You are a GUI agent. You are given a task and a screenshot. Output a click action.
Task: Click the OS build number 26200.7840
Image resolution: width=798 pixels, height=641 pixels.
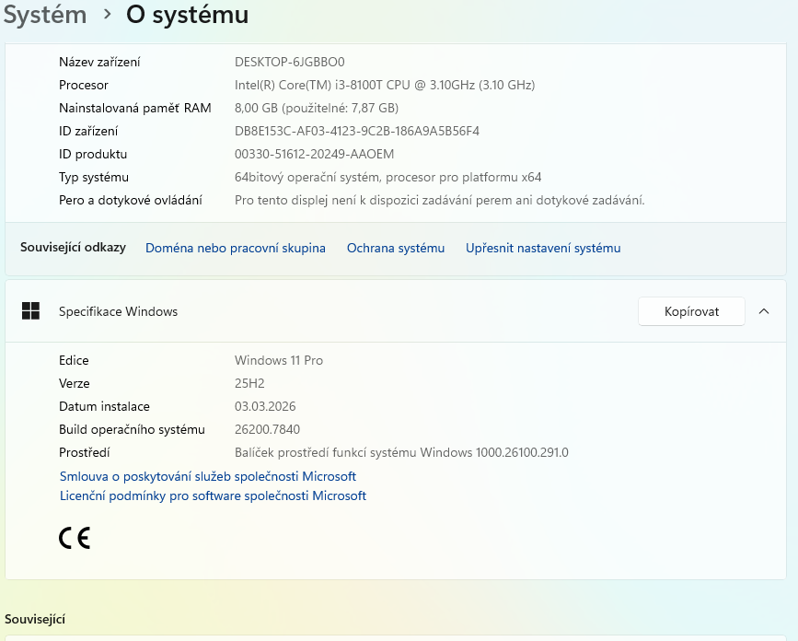[x=270, y=429]
